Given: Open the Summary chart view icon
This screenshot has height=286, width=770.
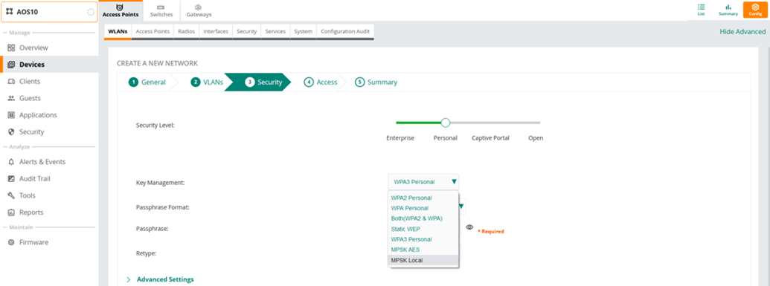Looking at the screenshot, I should tap(728, 7).
